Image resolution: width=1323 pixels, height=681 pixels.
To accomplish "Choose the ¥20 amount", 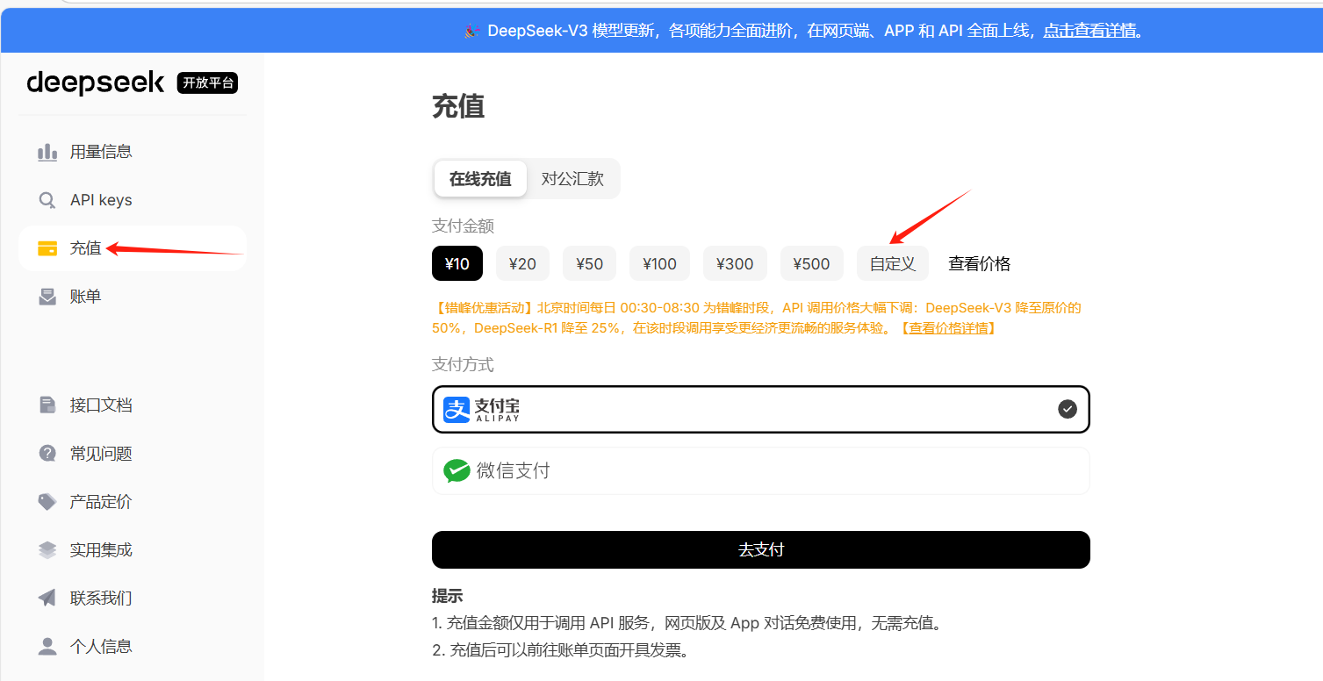I will point(522,264).
